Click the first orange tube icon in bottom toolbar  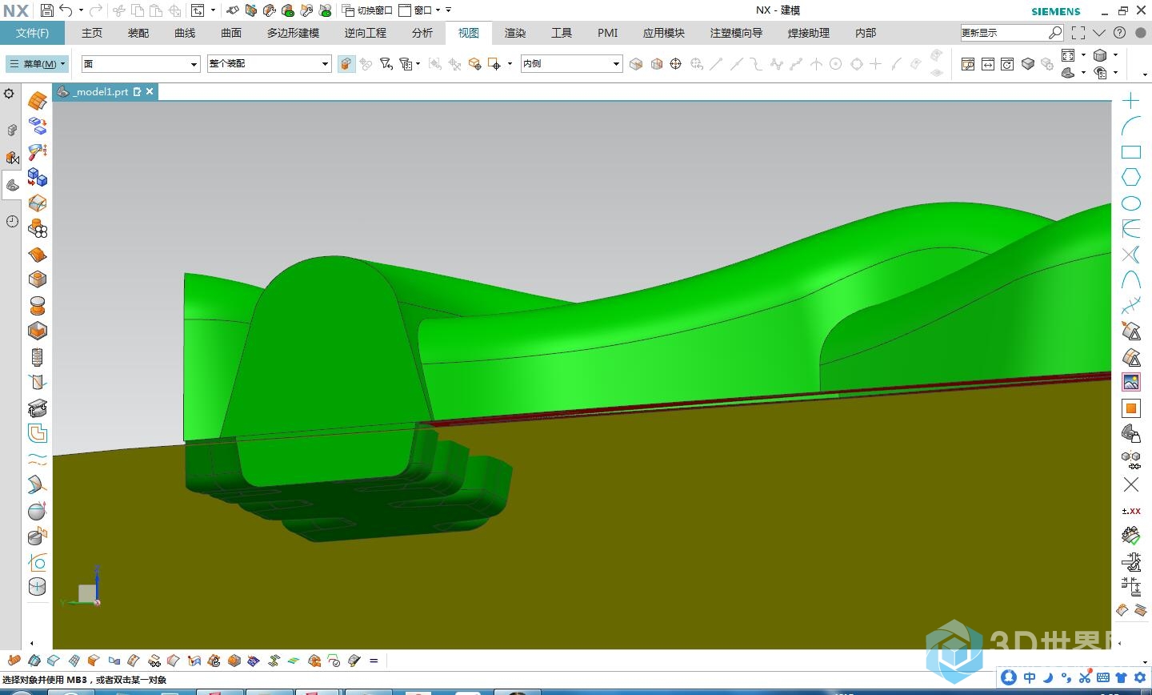[14, 661]
